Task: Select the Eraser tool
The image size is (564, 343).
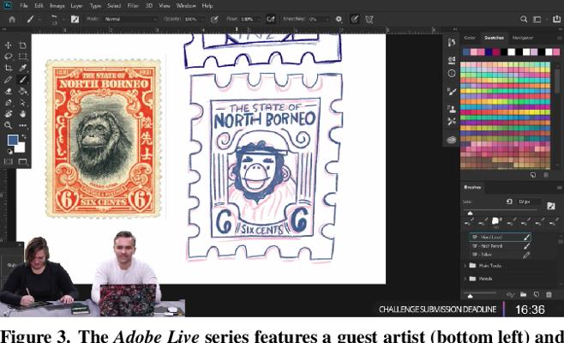Action: (x=9, y=91)
